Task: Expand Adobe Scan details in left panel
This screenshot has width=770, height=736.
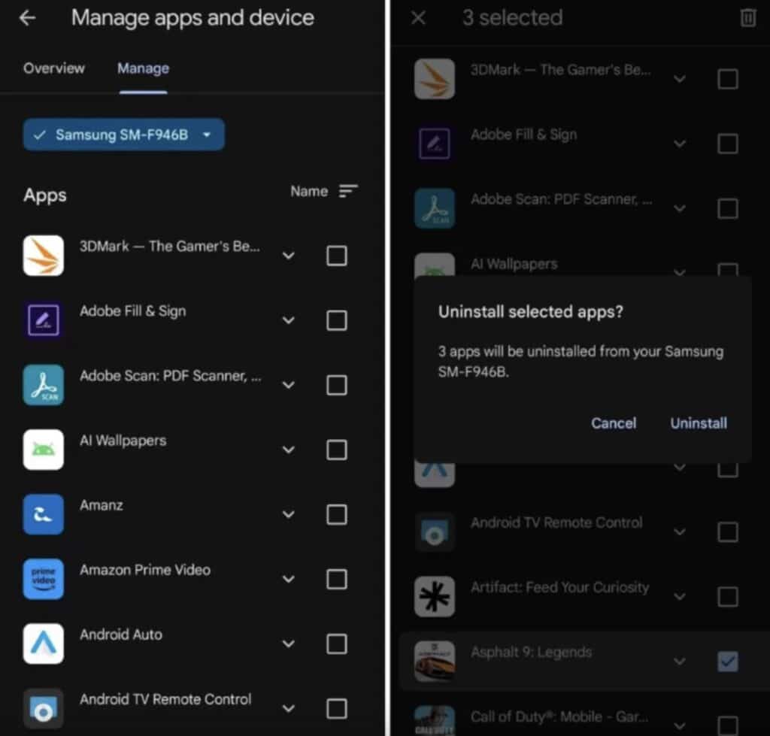Action: coord(288,385)
